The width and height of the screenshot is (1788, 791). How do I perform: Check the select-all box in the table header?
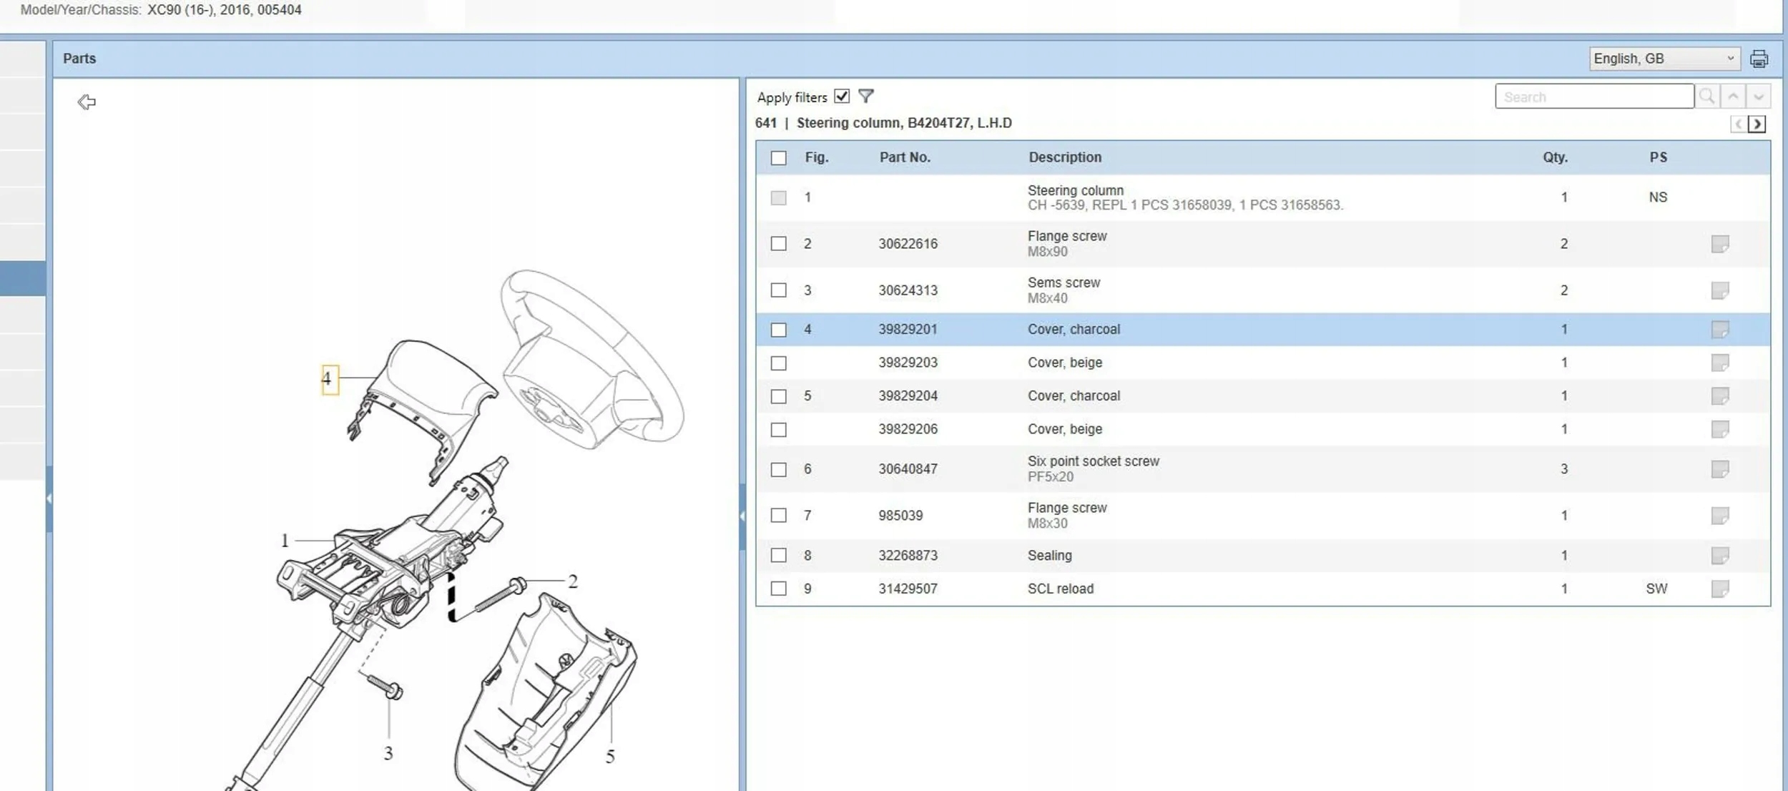coord(778,158)
